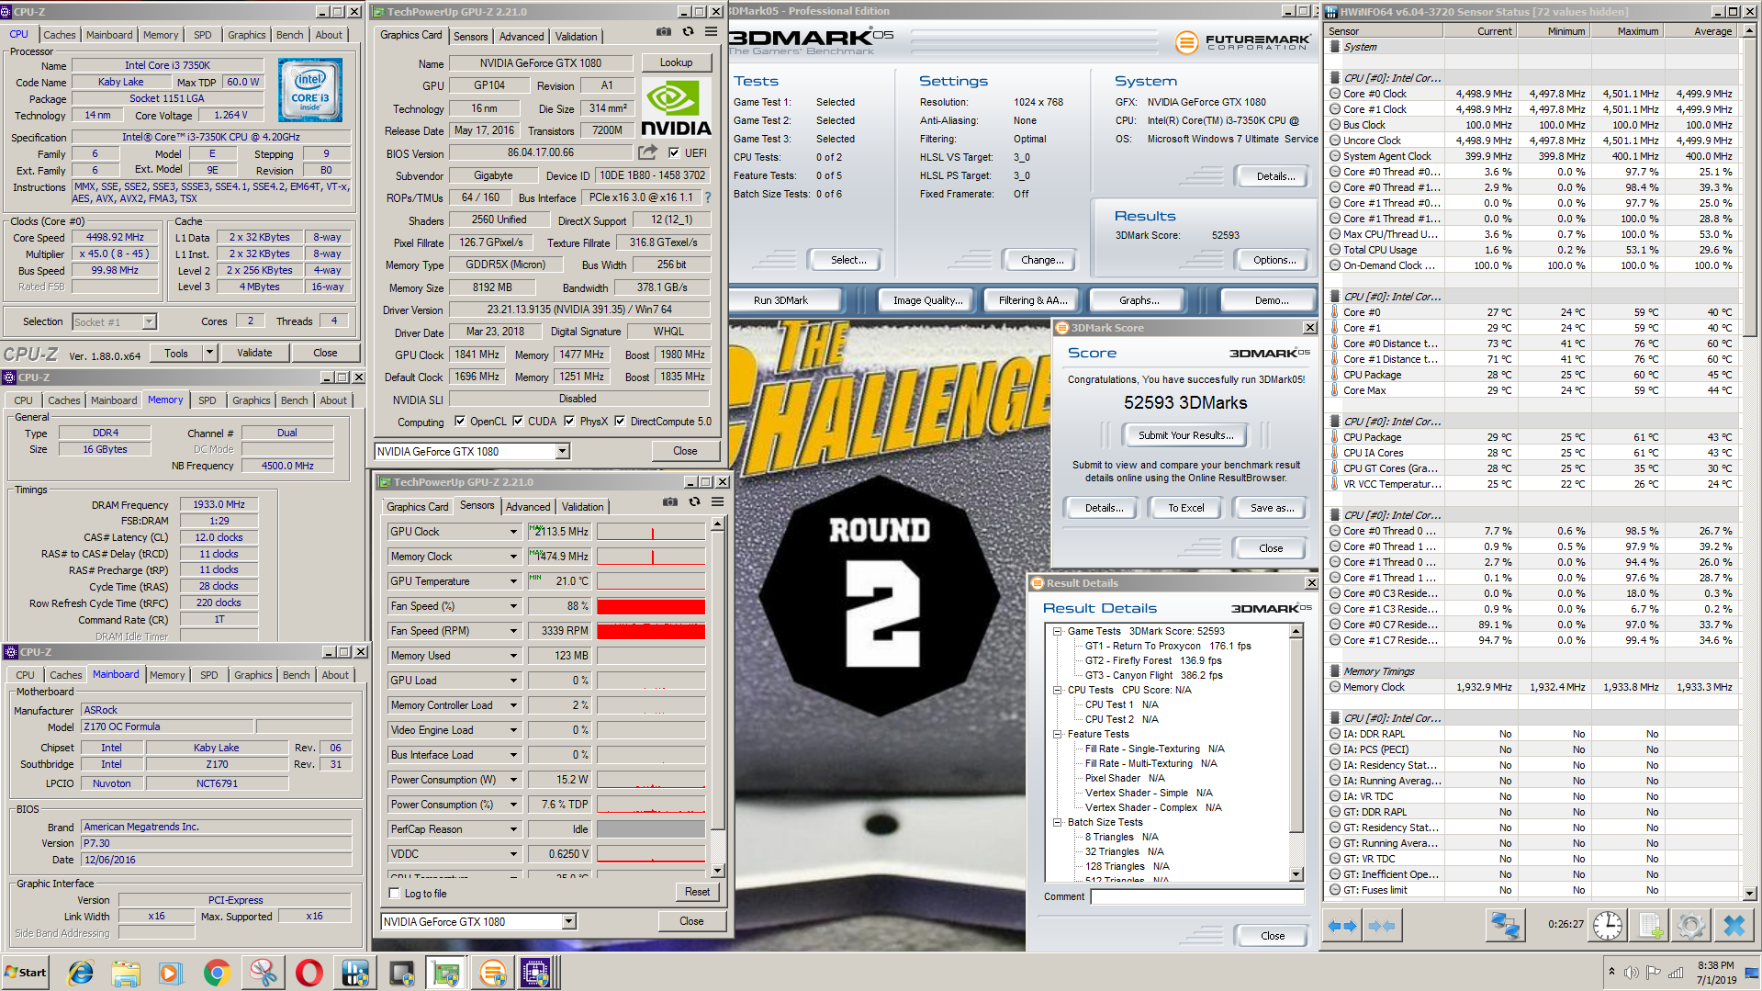Click HWiNFO blue X close sensors icon
The image size is (1762, 991).
click(1734, 926)
